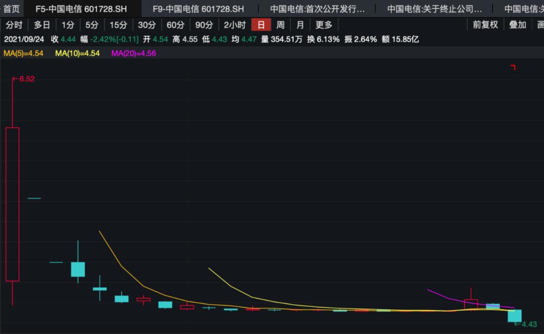This screenshot has height=334, width=544.
Task: Select the 30分 period button
Action: pos(147,25)
